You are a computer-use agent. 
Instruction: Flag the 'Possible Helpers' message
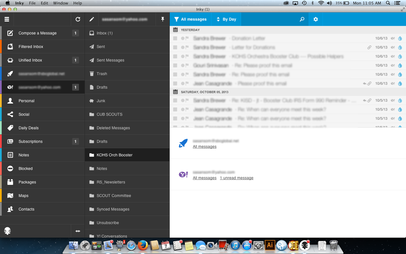(x=187, y=56)
